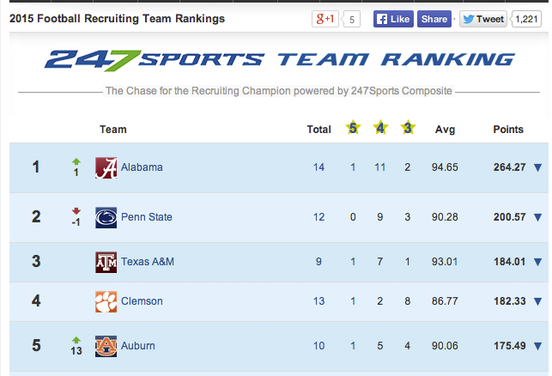The height and width of the screenshot is (376, 552).
Task: Click the Penn State lion logo
Action: [x=106, y=217]
